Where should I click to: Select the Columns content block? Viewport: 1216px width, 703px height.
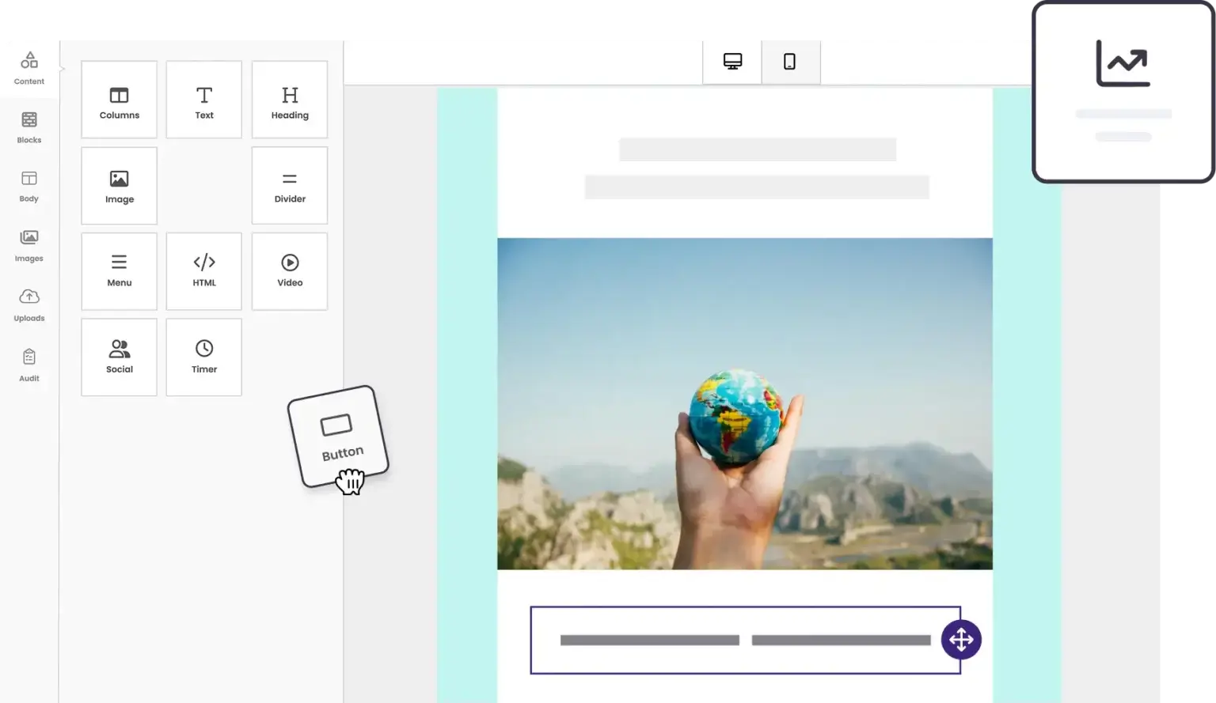click(x=119, y=100)
